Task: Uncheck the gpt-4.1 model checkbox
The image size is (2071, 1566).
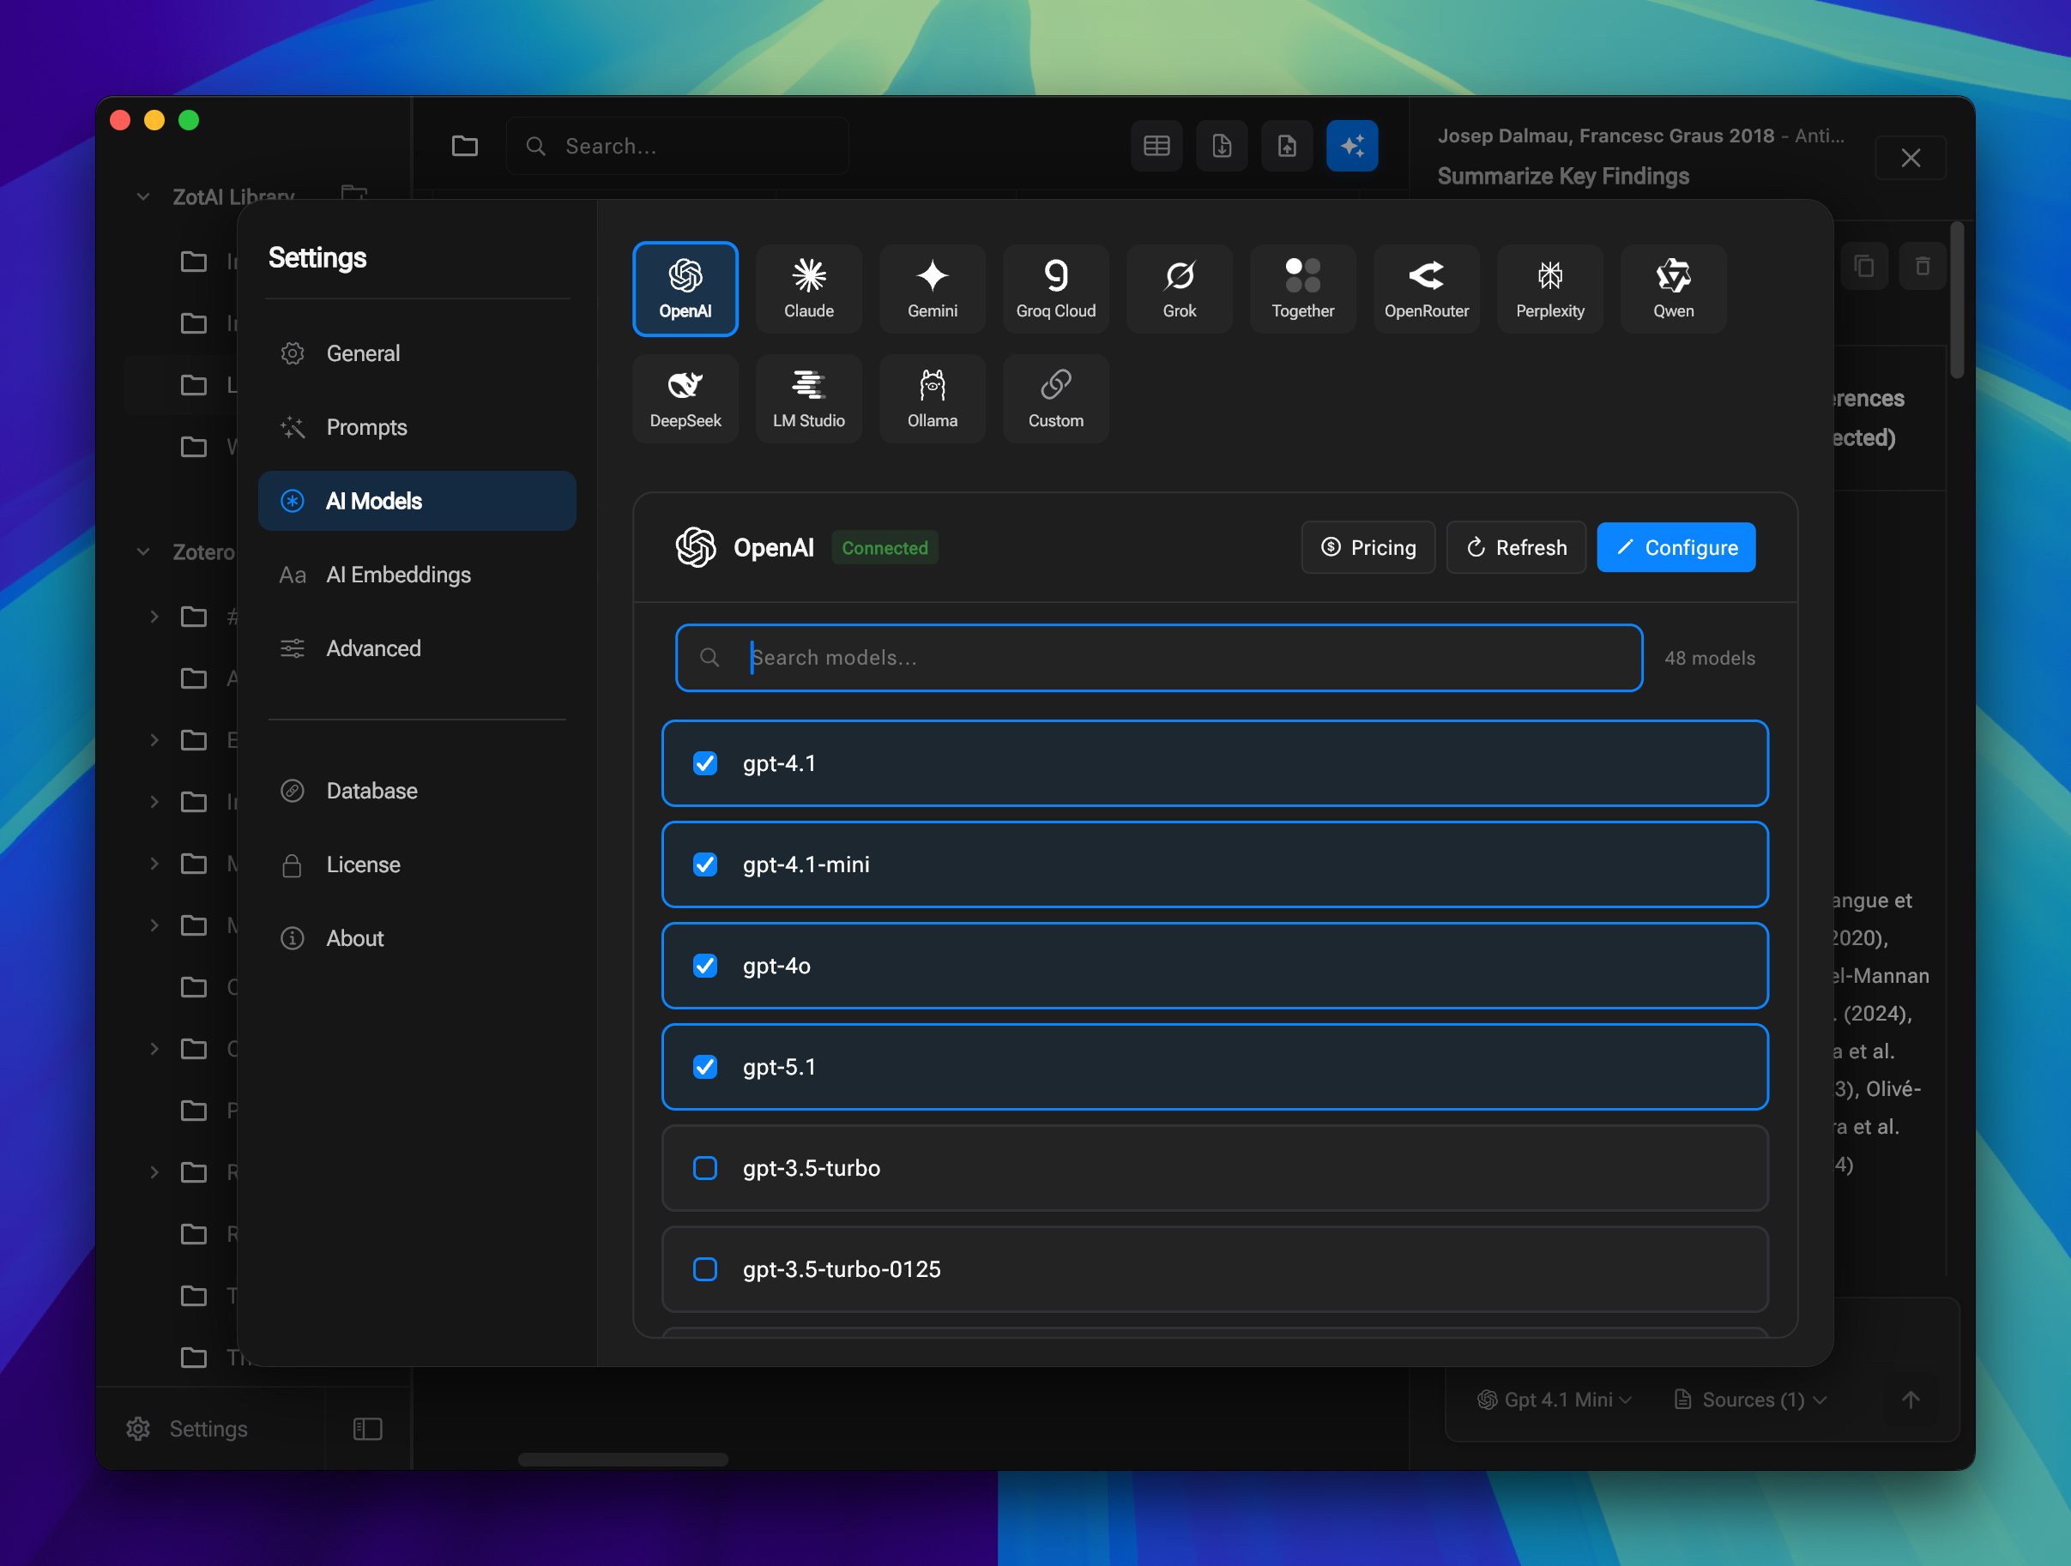Action: point(705,763)
